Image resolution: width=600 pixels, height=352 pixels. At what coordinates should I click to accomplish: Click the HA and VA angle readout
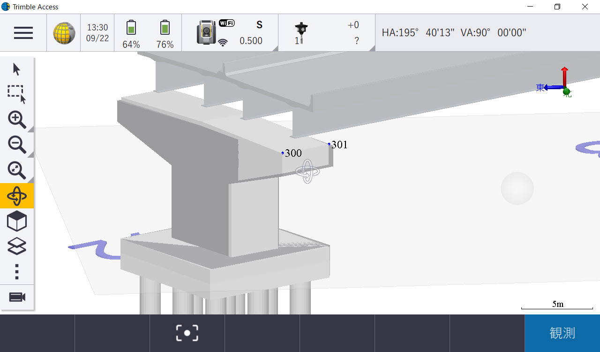(454, 33)
